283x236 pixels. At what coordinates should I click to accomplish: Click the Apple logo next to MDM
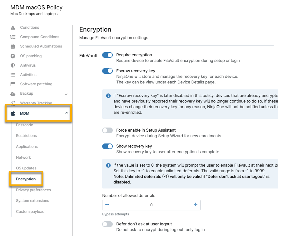(x=13, y=113)
